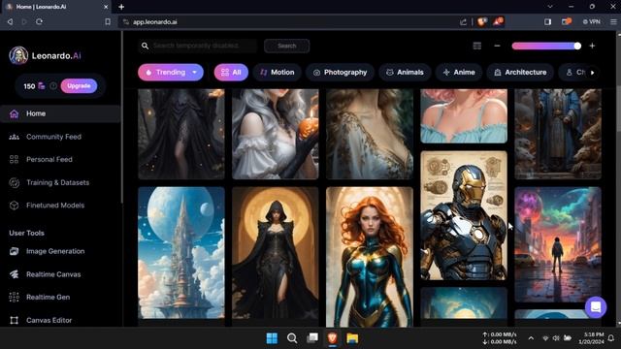Click the thumbnail size slider handle
This screenshot has height=349, width=621.
pyautogui.click(x=577, y=46)
